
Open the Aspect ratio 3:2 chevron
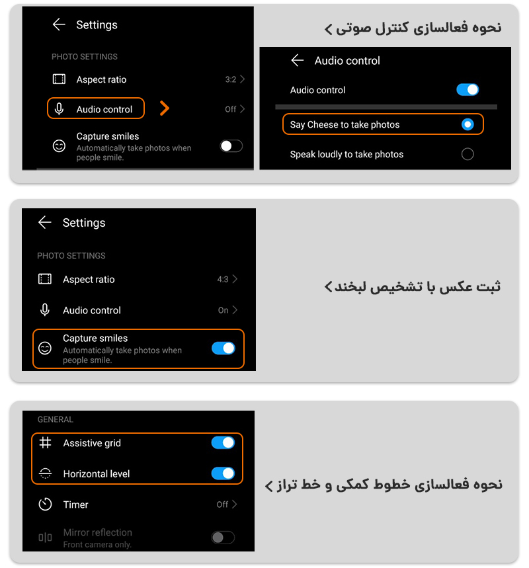(x=243, y=79)
